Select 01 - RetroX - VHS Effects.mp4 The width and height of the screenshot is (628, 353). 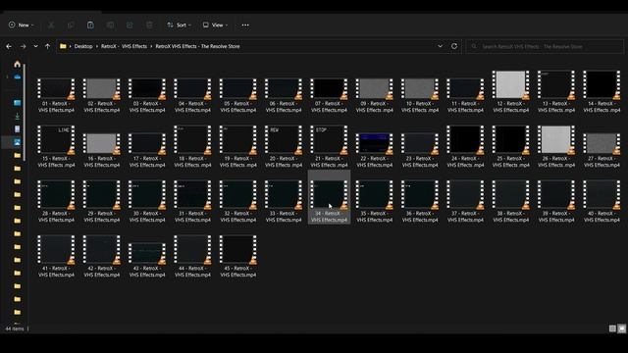click(56, 95)
